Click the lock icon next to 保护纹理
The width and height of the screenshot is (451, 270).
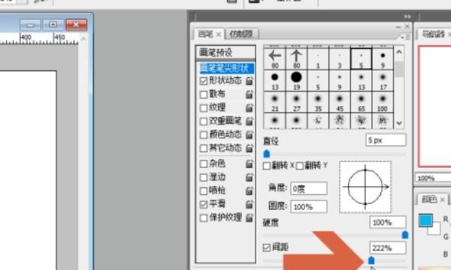[x=250, y=217]
